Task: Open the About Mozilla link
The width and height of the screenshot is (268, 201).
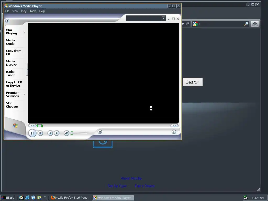Action: pyautogui.click(x=131, y=178)
